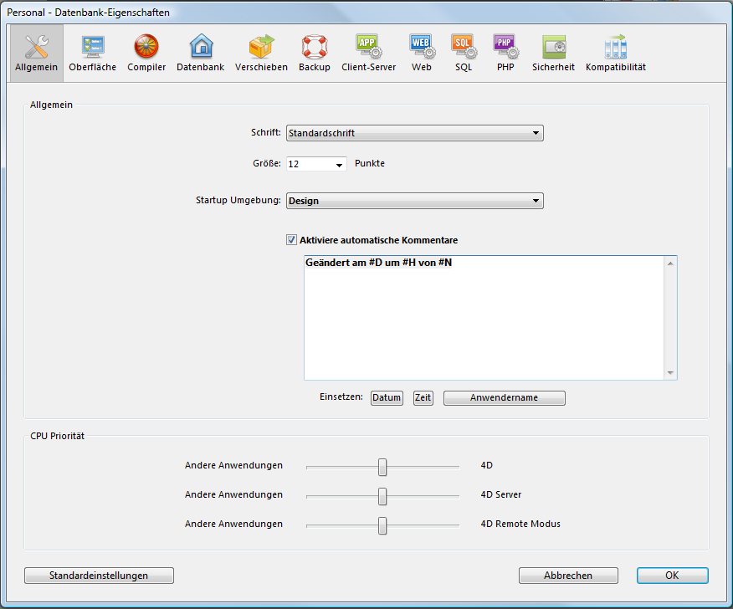Image resolution: width=733 pixels, height=609 pixels.
Task: Open the Web settings page
Action: pyautogui.click(x=421, y=53)
